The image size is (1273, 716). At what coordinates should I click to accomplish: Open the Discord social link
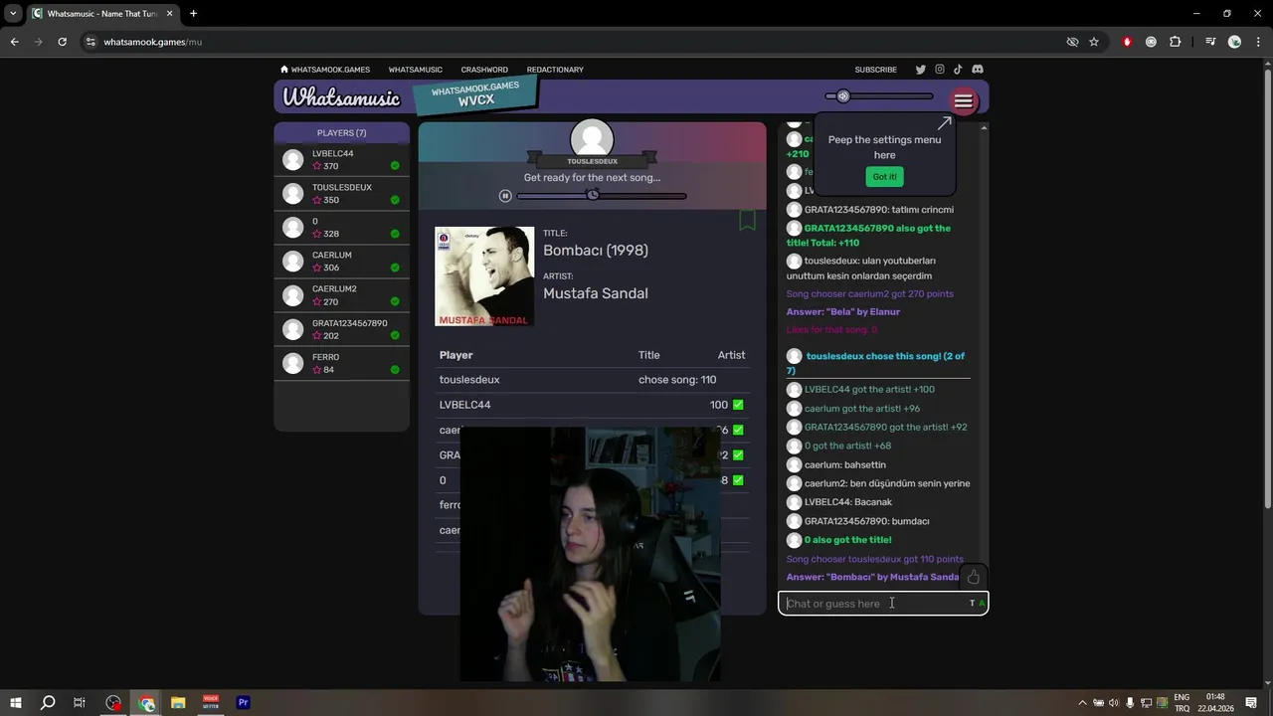[978, 70]
